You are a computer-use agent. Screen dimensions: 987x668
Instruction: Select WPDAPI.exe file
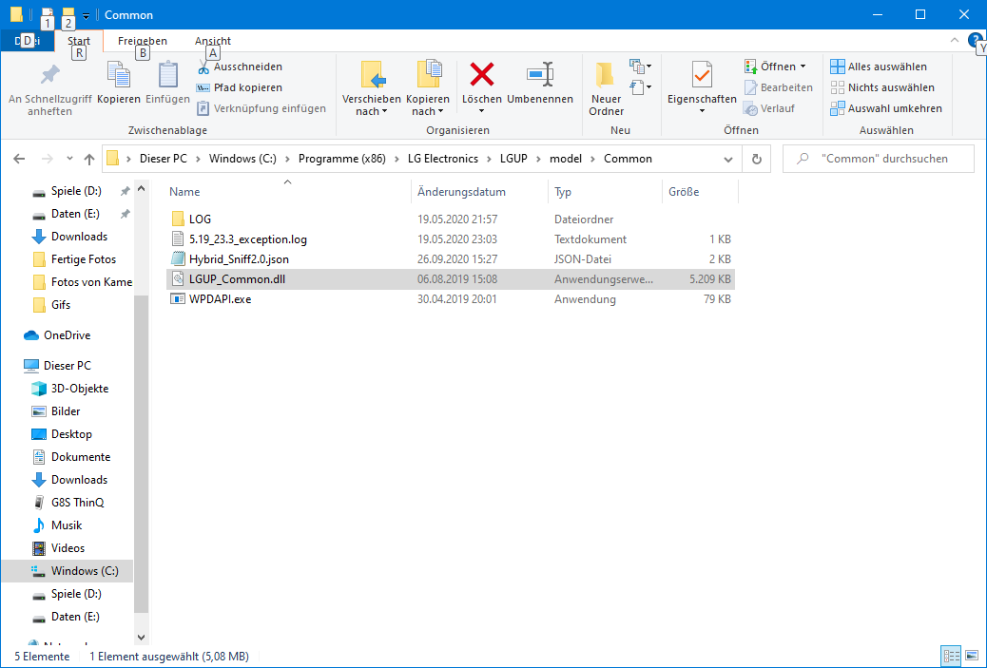450,299
